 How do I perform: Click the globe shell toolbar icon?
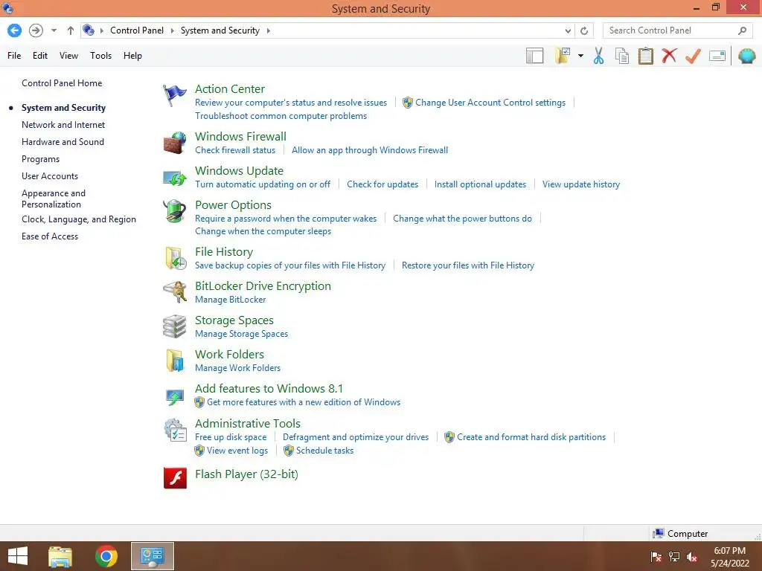tap(747, 56)
